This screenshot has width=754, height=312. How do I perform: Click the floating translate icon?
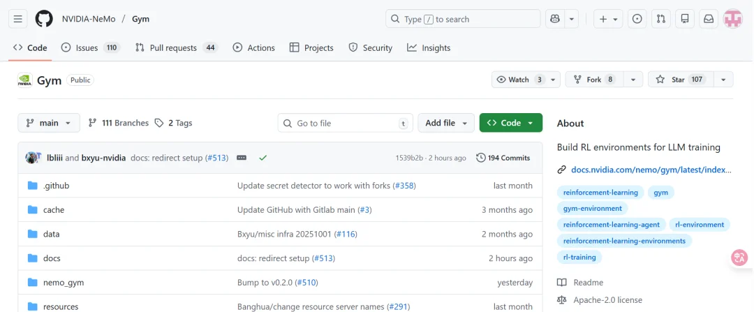click(x=739, y=258)
